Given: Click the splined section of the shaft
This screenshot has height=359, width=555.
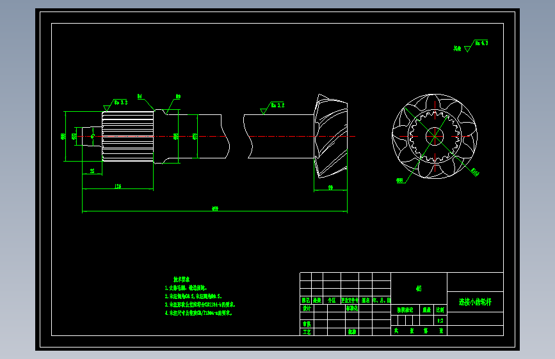Looking at the screenshot, I should pyautogui.click(x=128, y=137).
